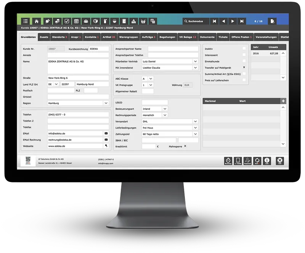Click the Tablet transfer button
Image resolution: width=305 pixels, height=253 pixels.
[x=238, y=161]
